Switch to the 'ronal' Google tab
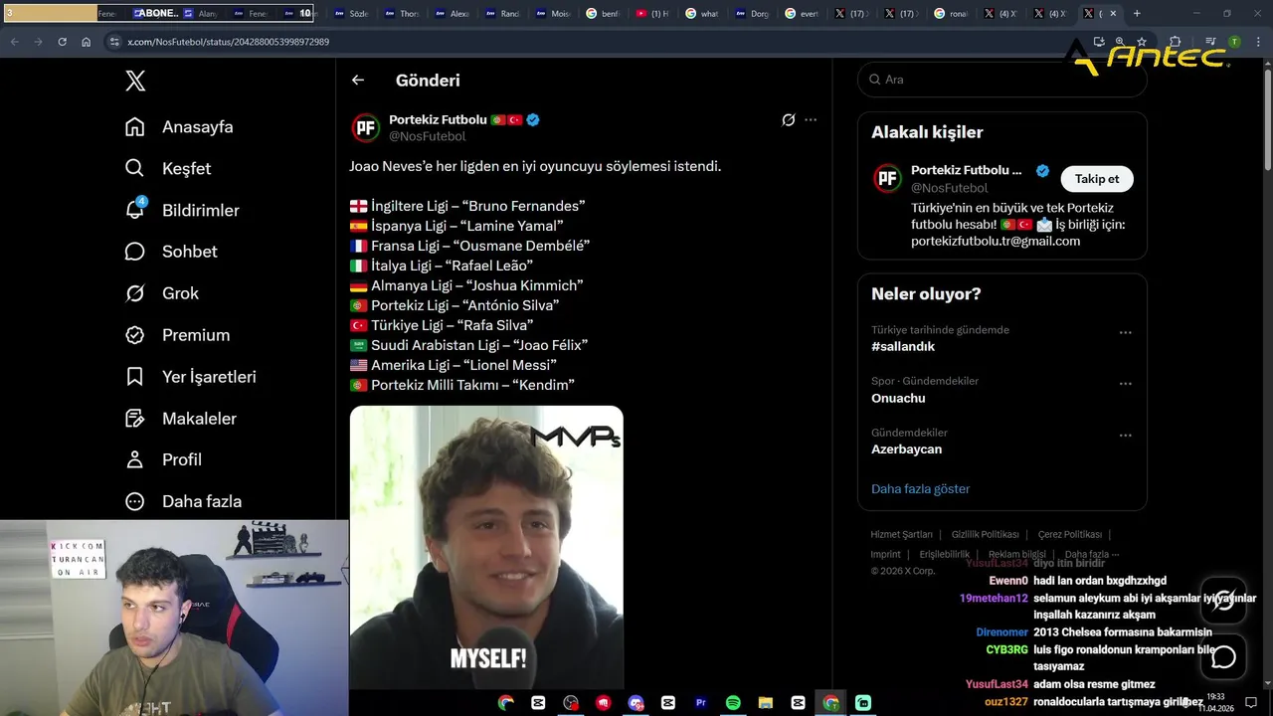 [x=951, y=14]
